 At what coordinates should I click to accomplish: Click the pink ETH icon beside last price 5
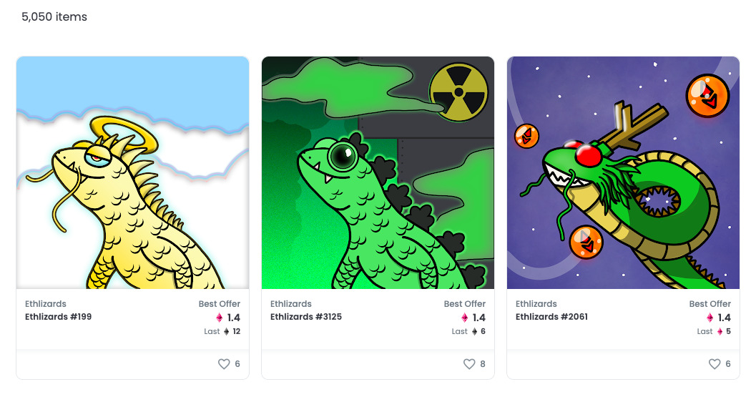tap(720, 331)
